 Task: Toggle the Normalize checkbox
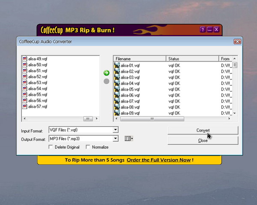coord(88,147)
